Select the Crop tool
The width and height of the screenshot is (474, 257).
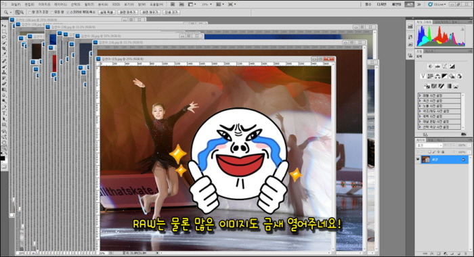[4, 49]
